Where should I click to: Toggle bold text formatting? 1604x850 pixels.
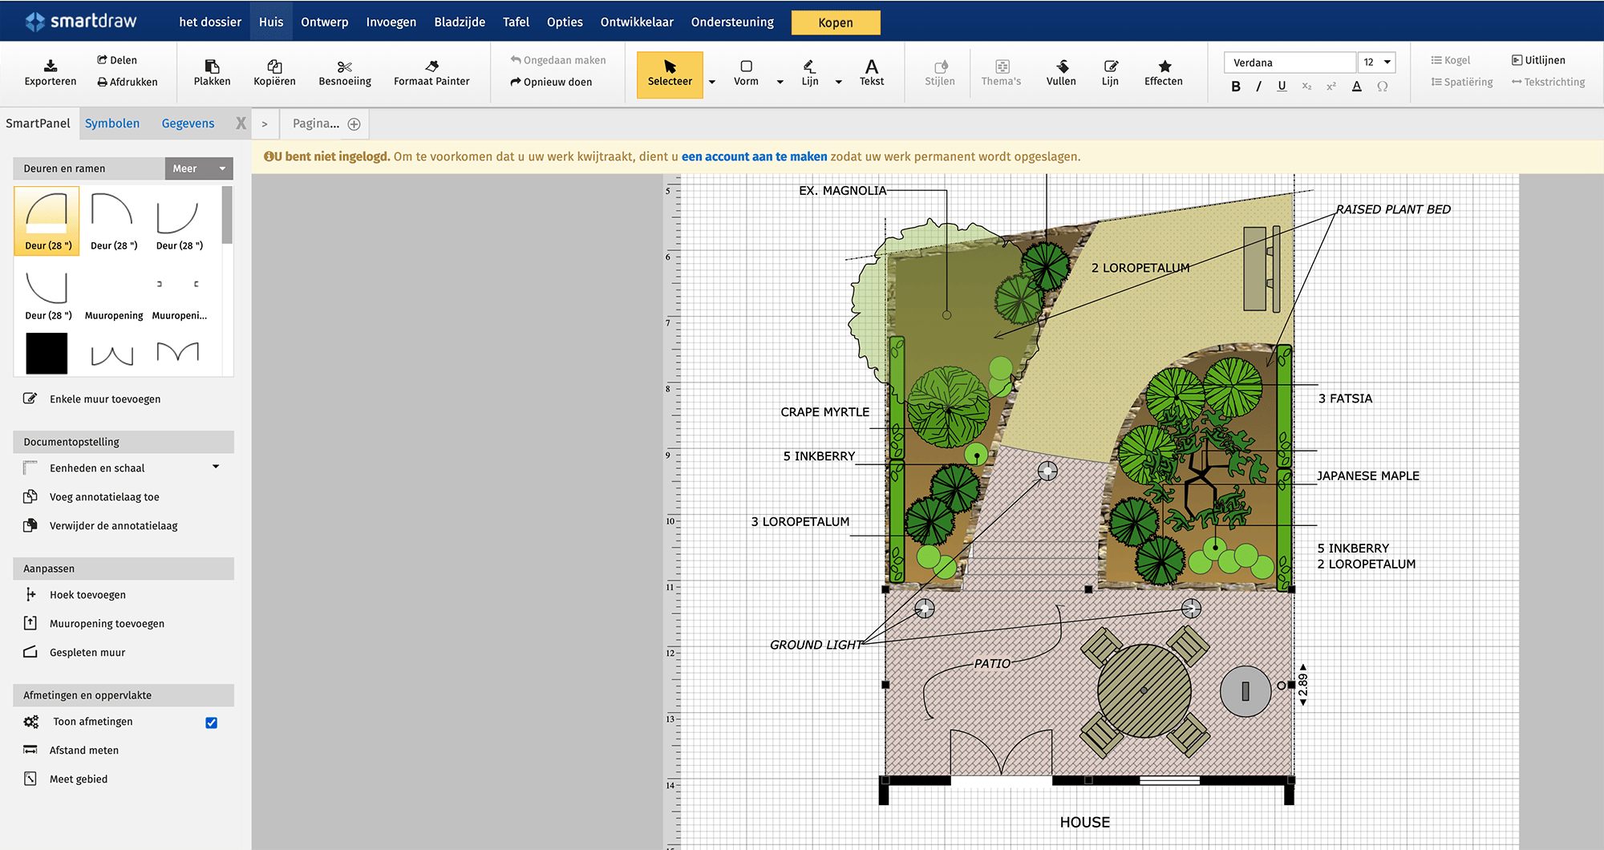(1236, 86)
